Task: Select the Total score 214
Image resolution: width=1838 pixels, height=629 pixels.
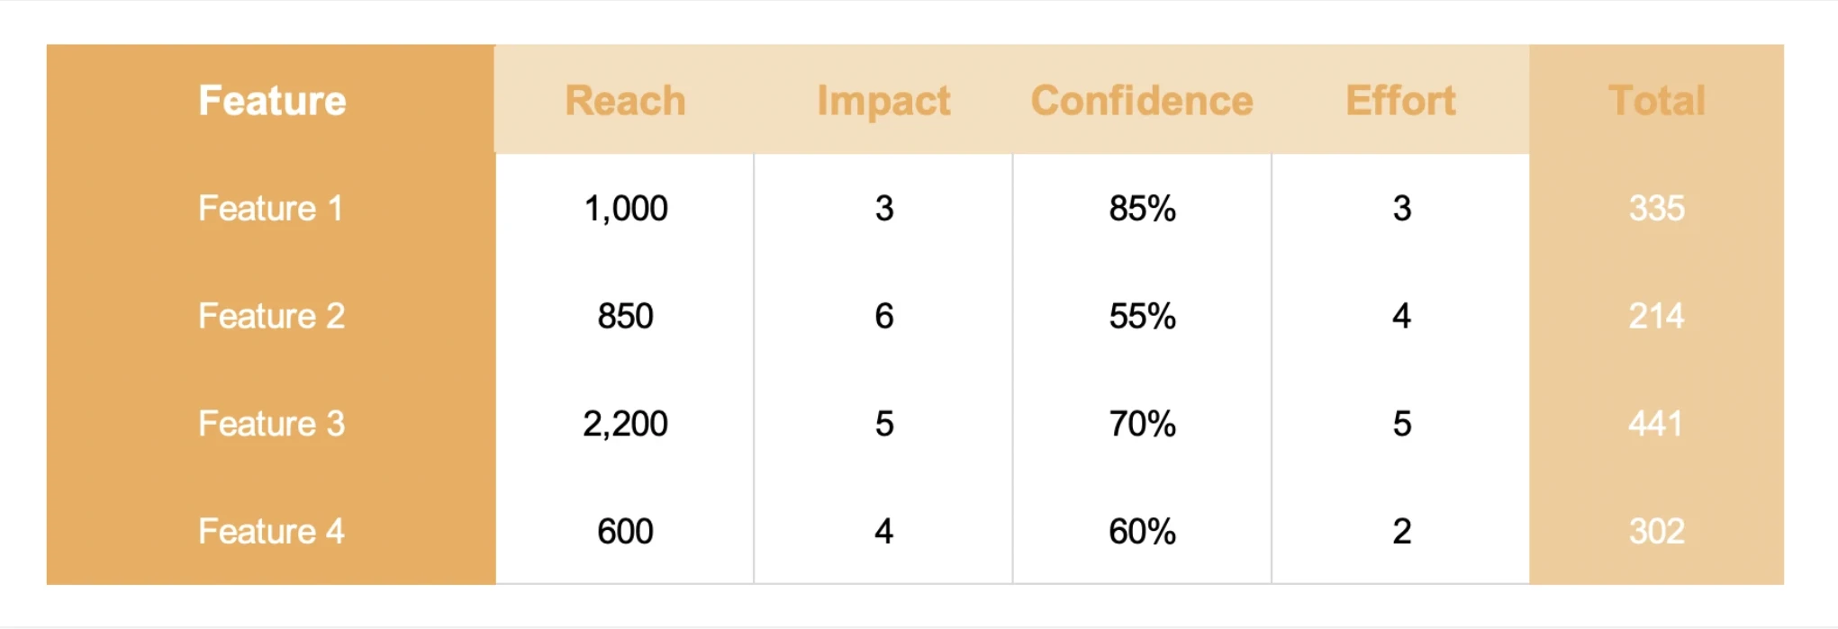Action: tap(1657, 316)
